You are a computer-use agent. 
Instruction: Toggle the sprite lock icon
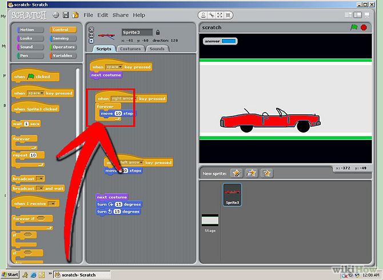(158, 32)
